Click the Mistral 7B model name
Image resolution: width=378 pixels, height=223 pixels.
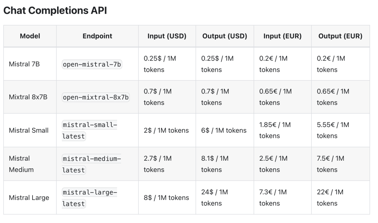point(24,64)
